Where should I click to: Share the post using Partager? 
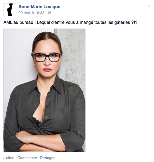click(47, 158)
